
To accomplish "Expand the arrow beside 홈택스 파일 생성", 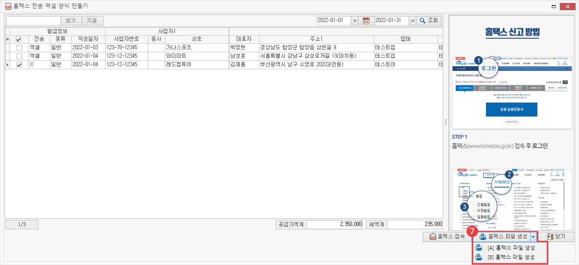I will pos(534,237).
